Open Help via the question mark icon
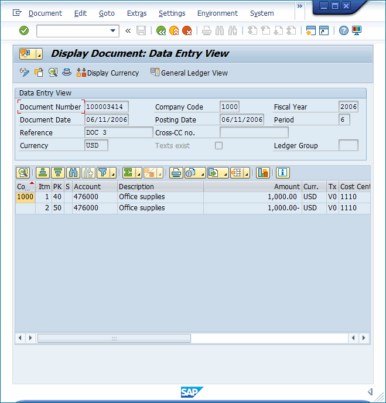Viewport: 386px width, 403px height. click(x=344, y=30)
